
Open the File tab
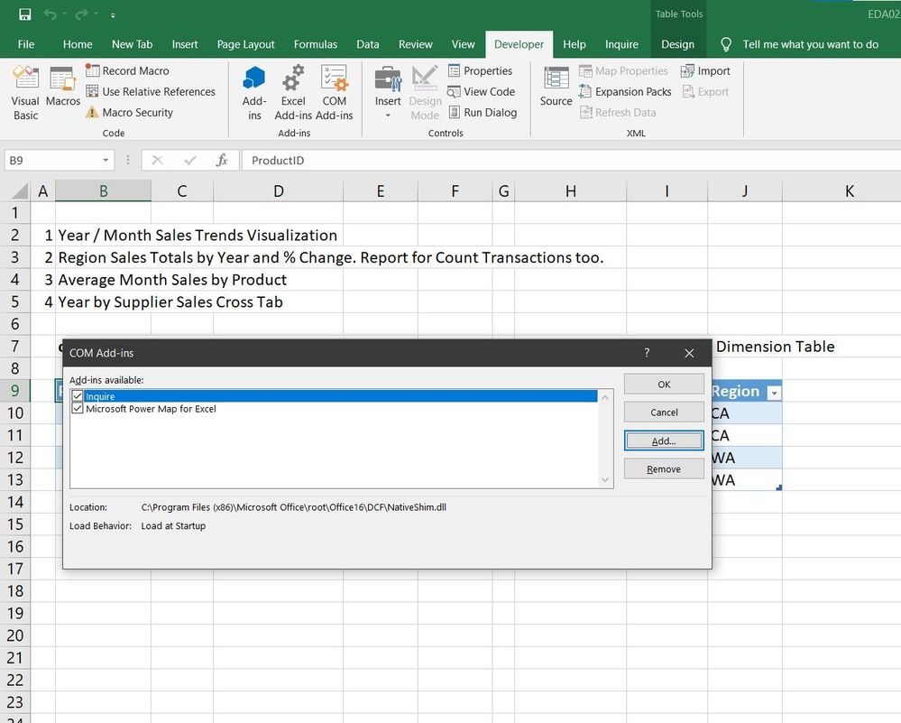click(x=26, y=44)
